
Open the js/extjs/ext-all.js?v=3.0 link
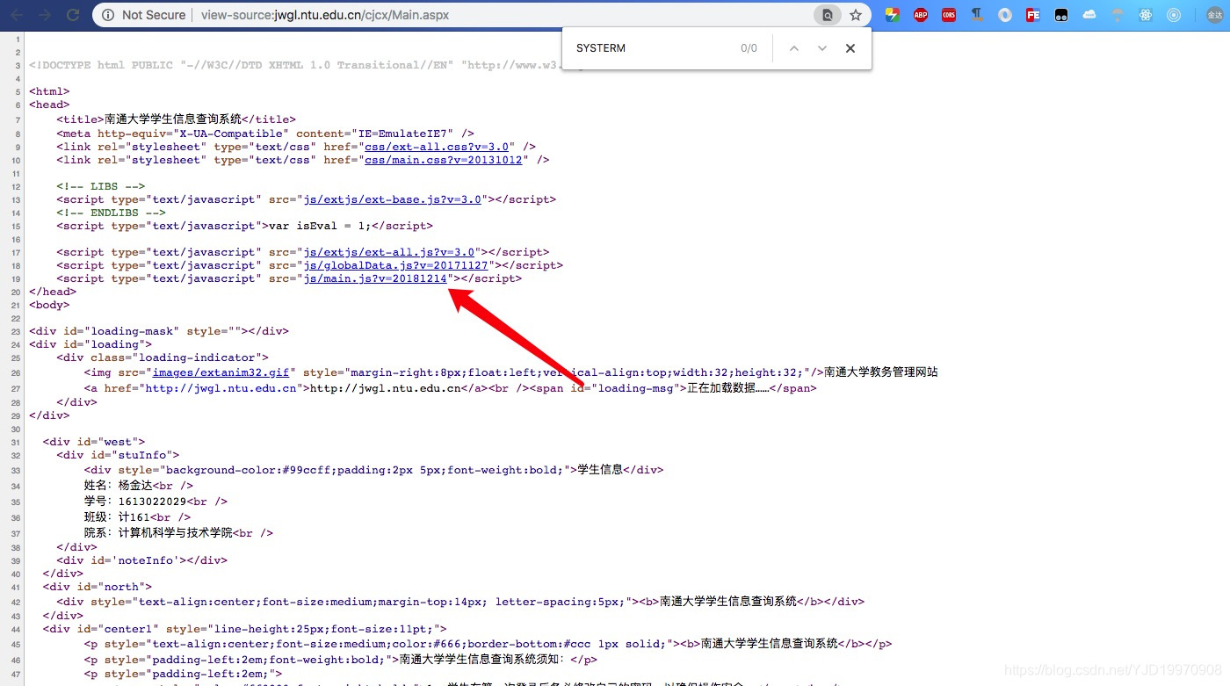pos(389,252)
